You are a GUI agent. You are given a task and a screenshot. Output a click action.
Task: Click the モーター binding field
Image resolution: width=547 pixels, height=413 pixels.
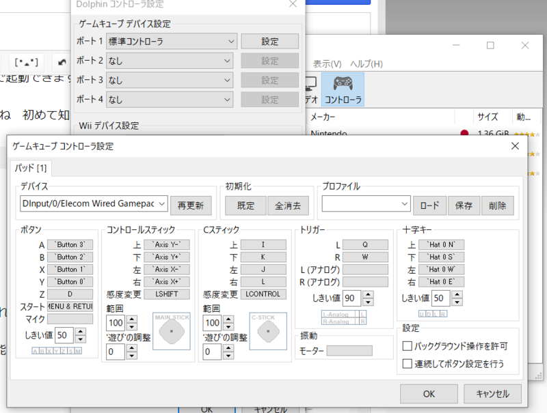[x=349, y=351]
